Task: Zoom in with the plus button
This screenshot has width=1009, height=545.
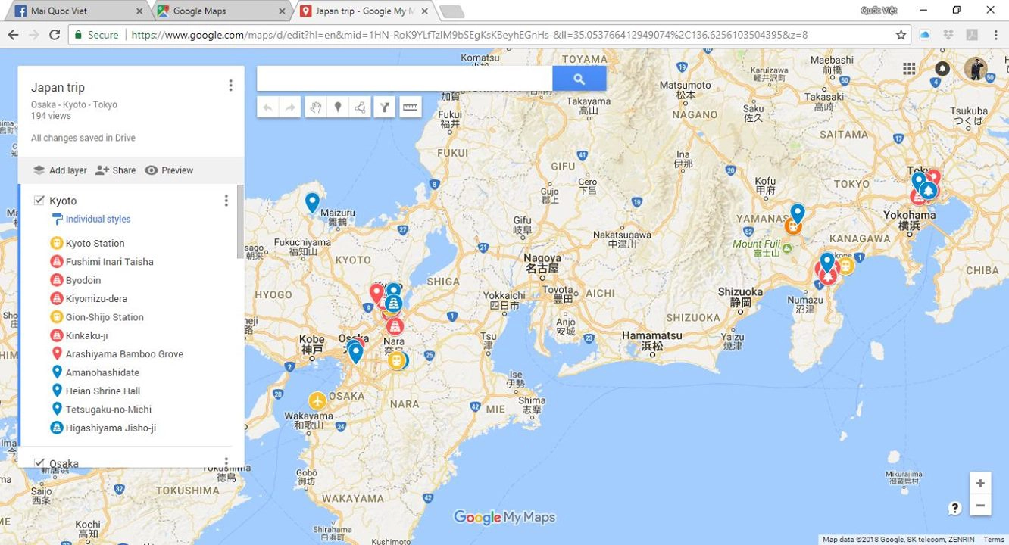Action: click(980, 484)
